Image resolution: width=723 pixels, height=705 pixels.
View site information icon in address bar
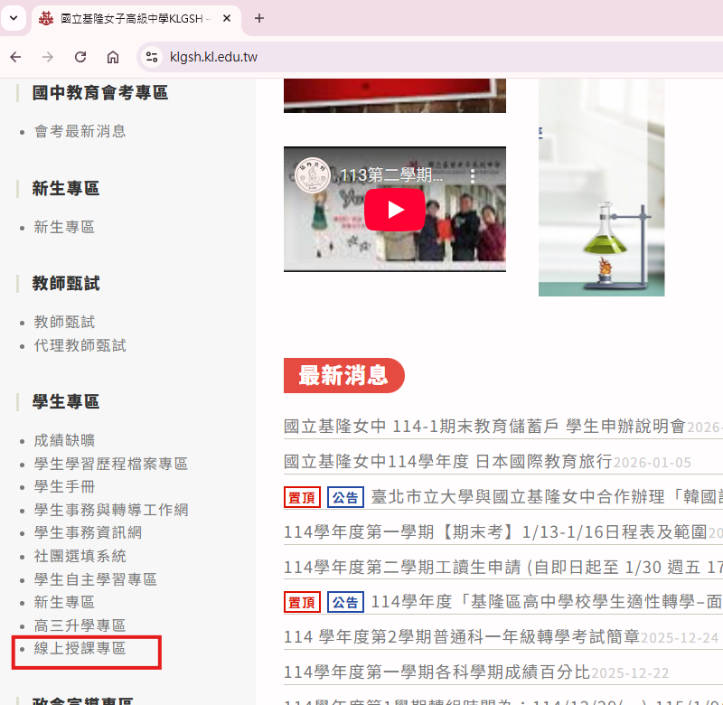(x=152, y=57)
